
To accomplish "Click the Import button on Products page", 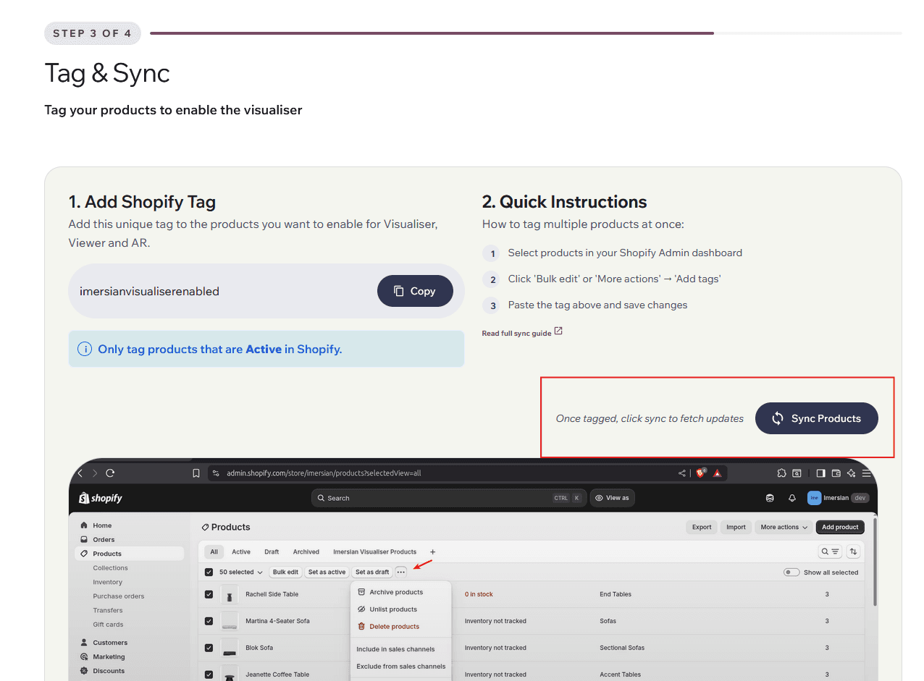I will coord(736,527).
